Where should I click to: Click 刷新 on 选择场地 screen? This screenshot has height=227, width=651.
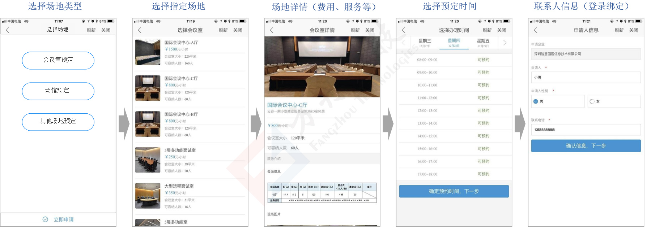point(91,30)
